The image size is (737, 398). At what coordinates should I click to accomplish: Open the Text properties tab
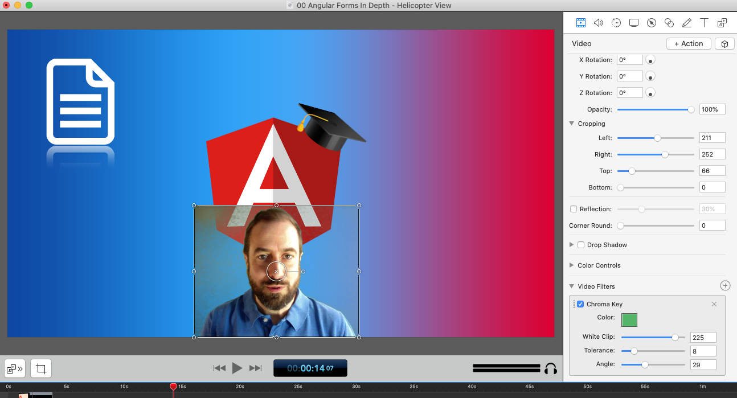(705, 23)
